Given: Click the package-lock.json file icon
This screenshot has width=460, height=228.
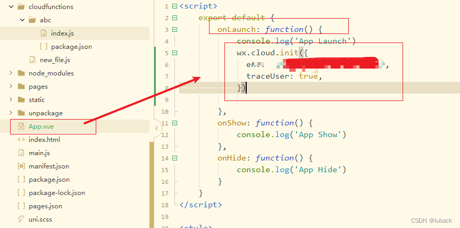Looking at the screenshot, I should (21, 193).
